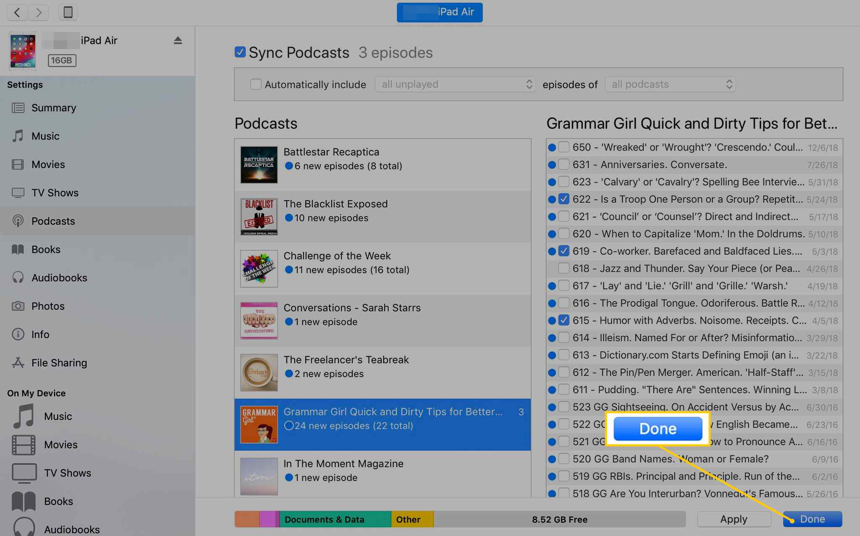Image resolution: width=860 pixels, height=536 pixels.
Task: Click the Audiobooks headphones icon in Settings
Action: click(x=18, y=277)
